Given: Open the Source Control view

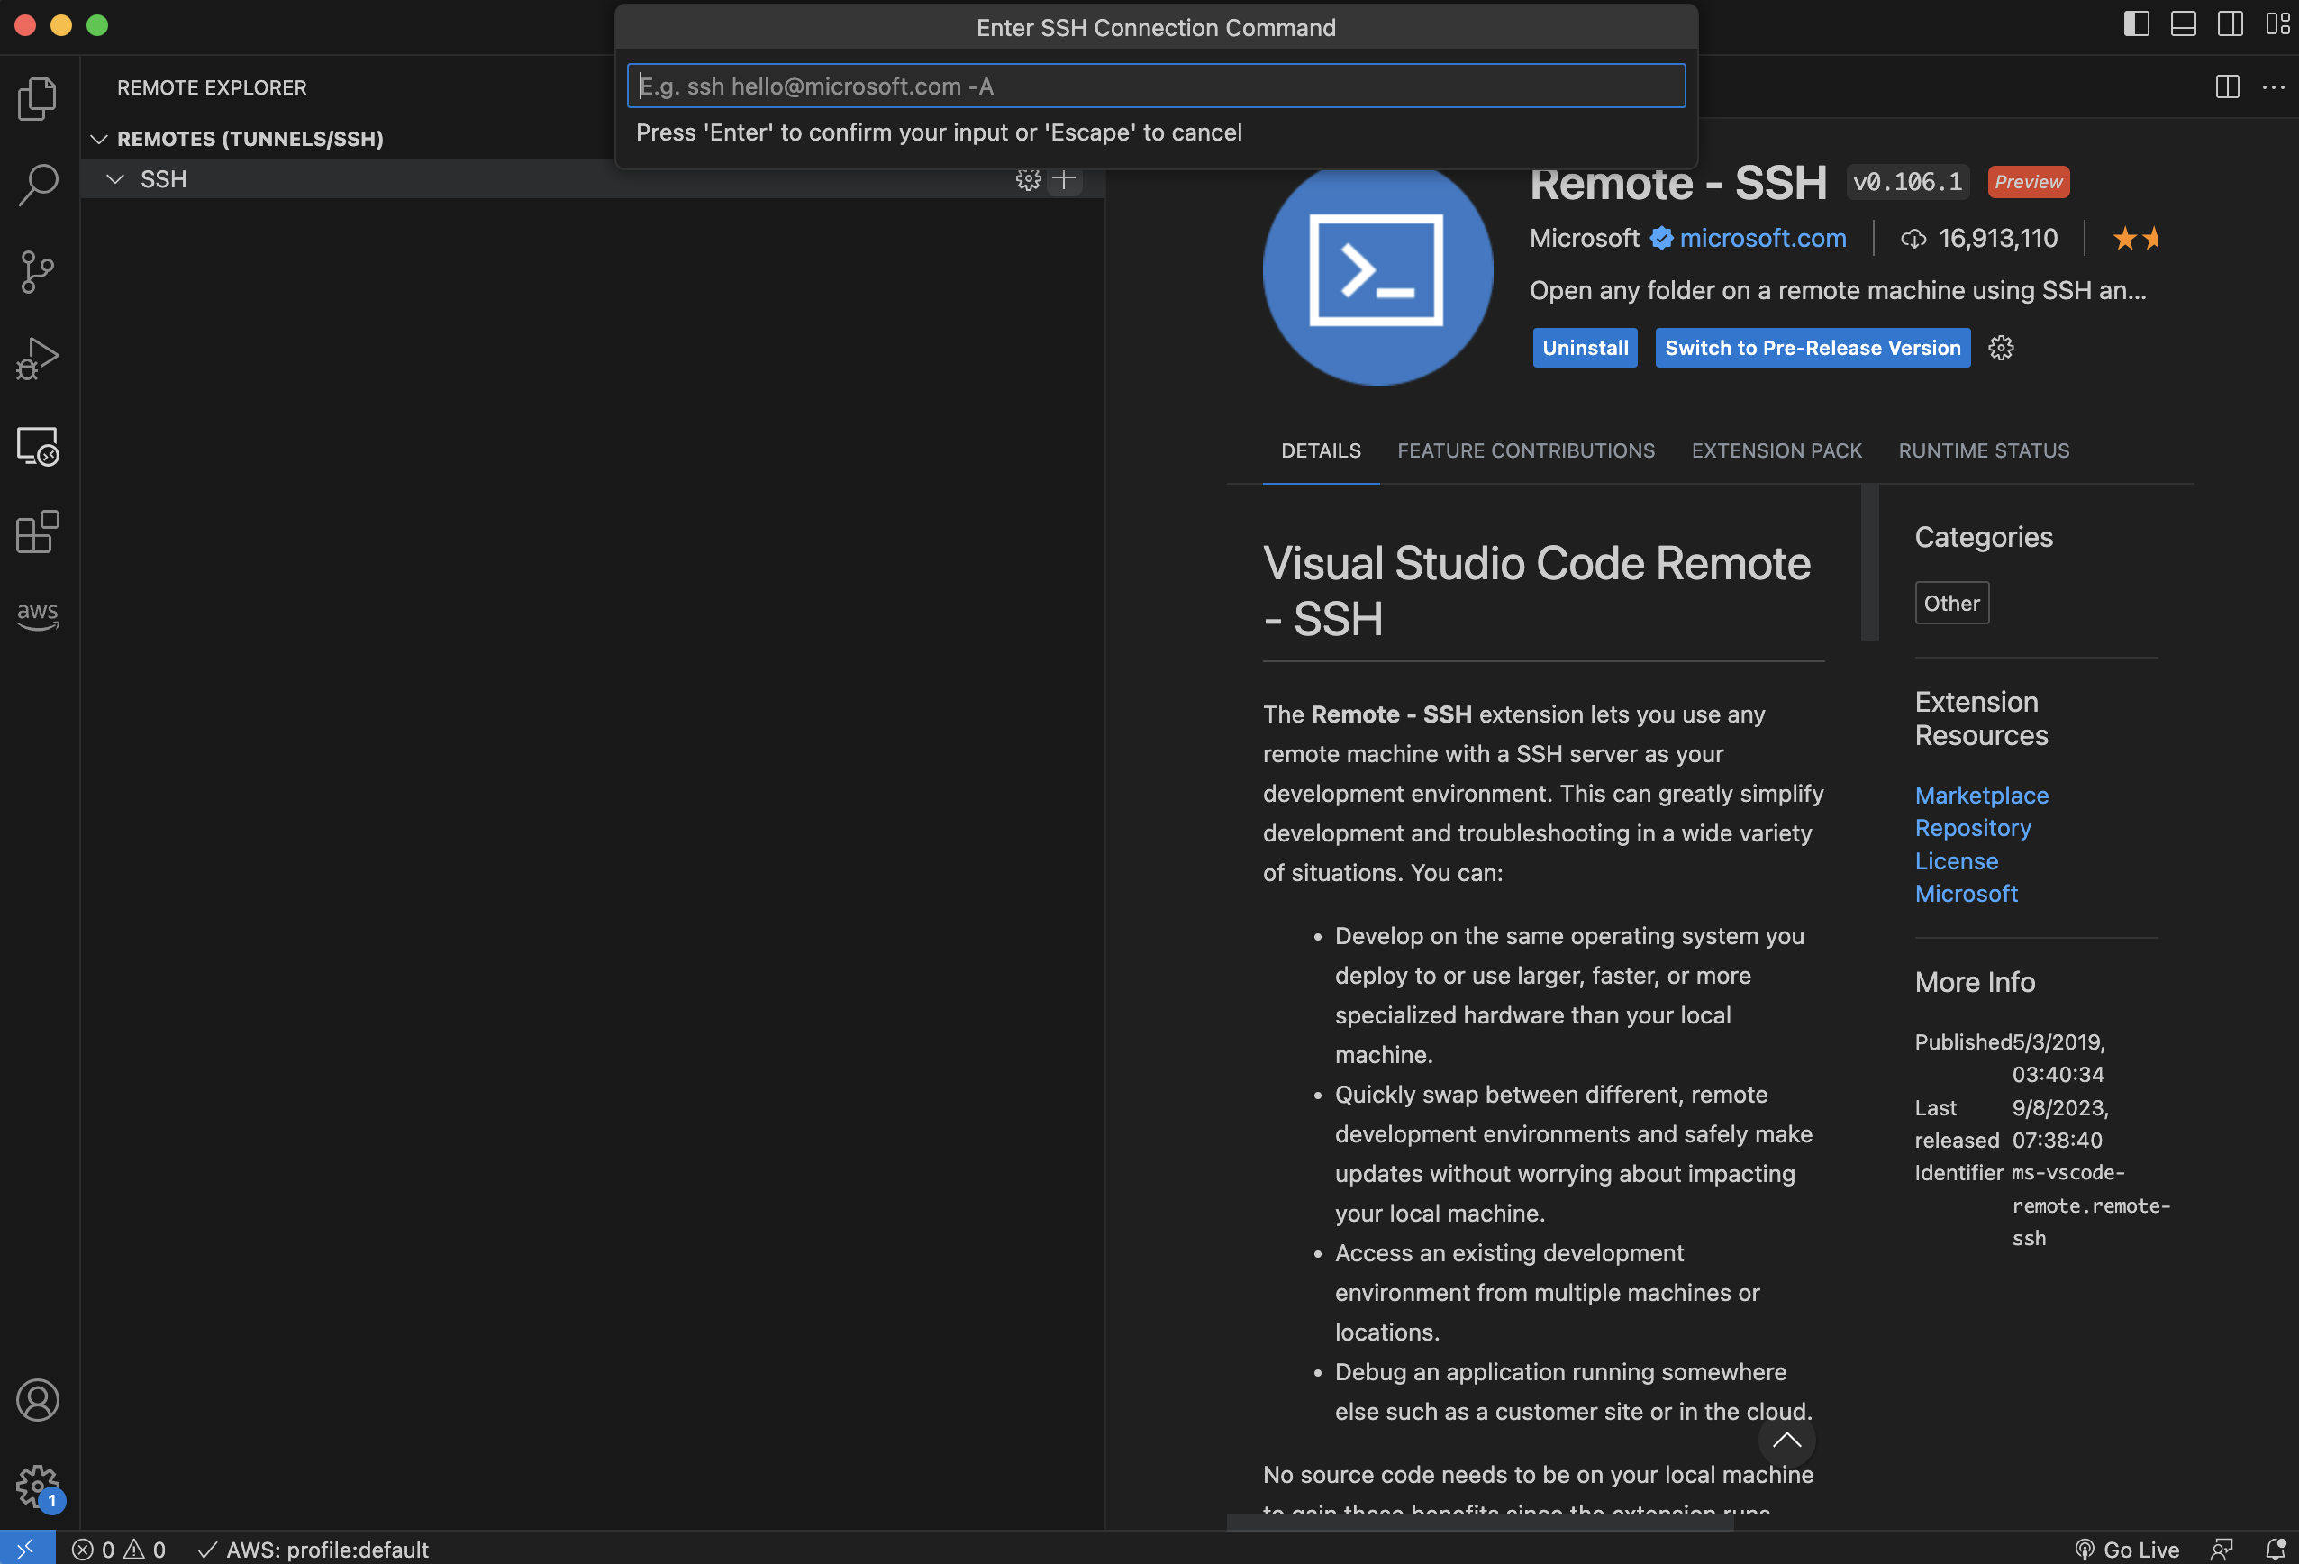Looking at the screenshot, I should pos(38,272).
